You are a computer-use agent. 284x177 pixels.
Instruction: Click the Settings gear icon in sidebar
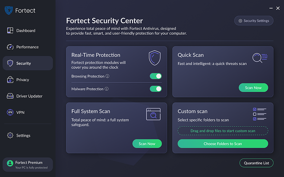(x=10, y=135)
